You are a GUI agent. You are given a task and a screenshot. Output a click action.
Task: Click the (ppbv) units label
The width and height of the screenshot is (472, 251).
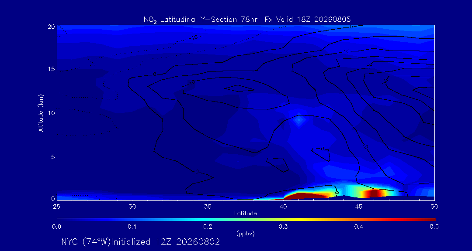246,234
